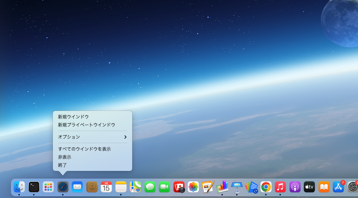Viewport: 358px width, 198px height.
Task: Open the Books app
Action: (x=324, y=187)
